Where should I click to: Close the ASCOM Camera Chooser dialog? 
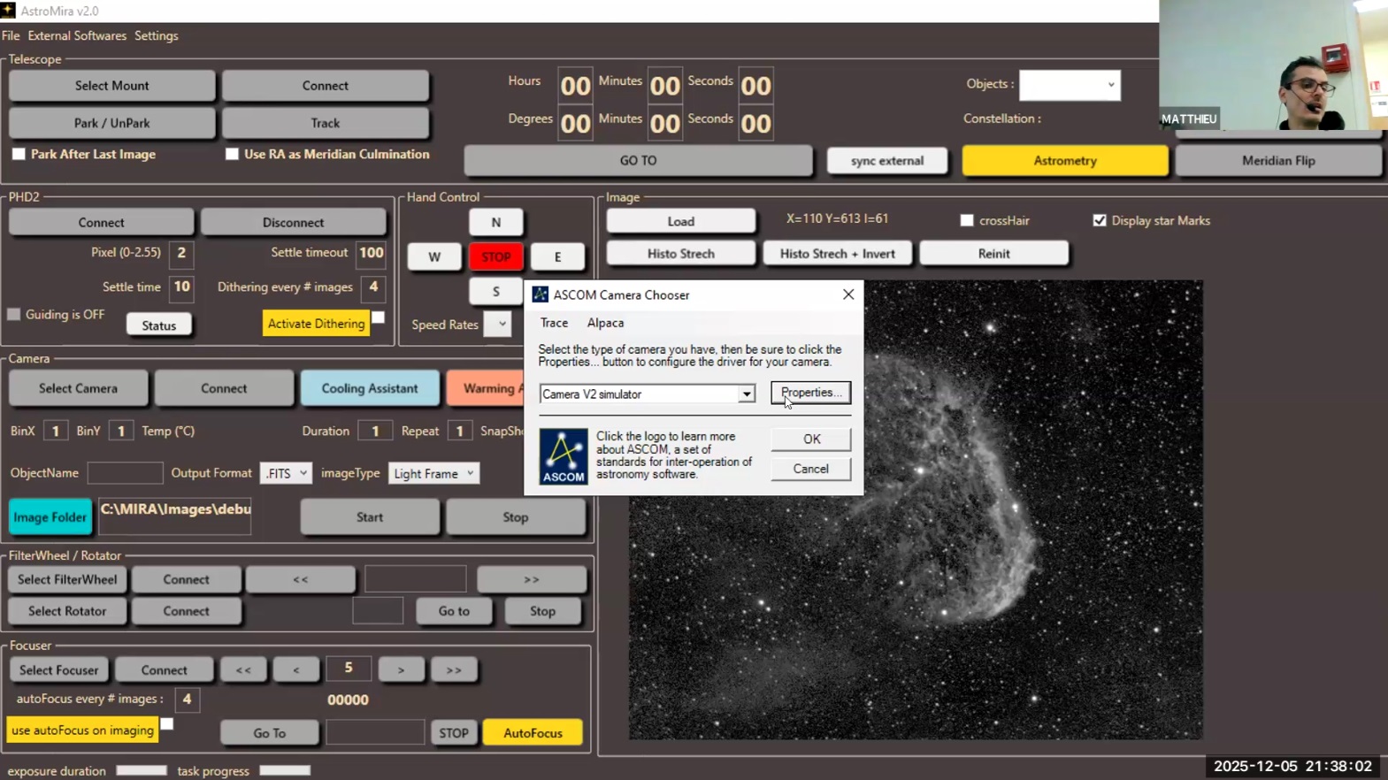[x=847, y=294]
